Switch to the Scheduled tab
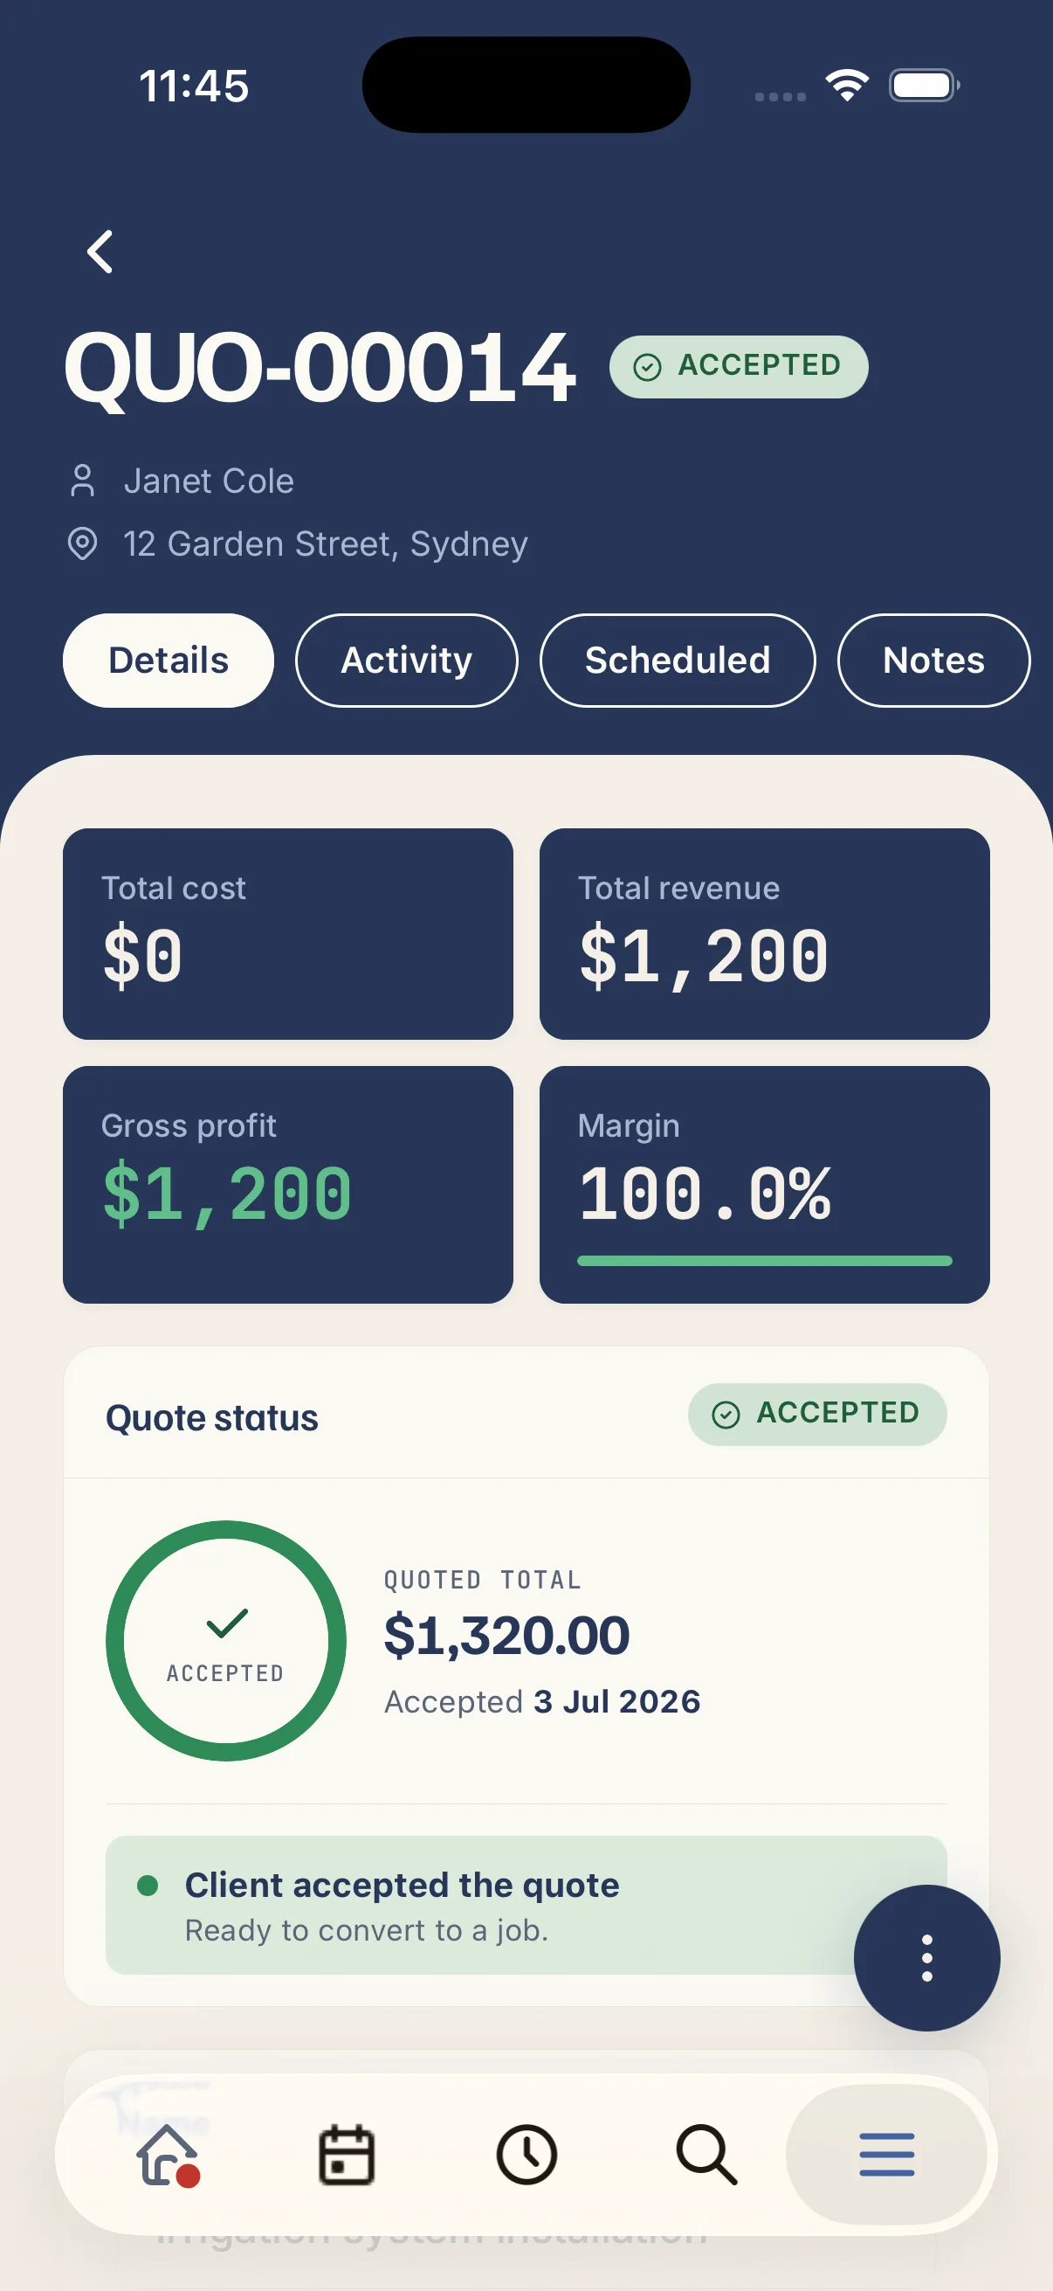The width and height of the screenshot is (1053, 2291). (x=678, y=661)
